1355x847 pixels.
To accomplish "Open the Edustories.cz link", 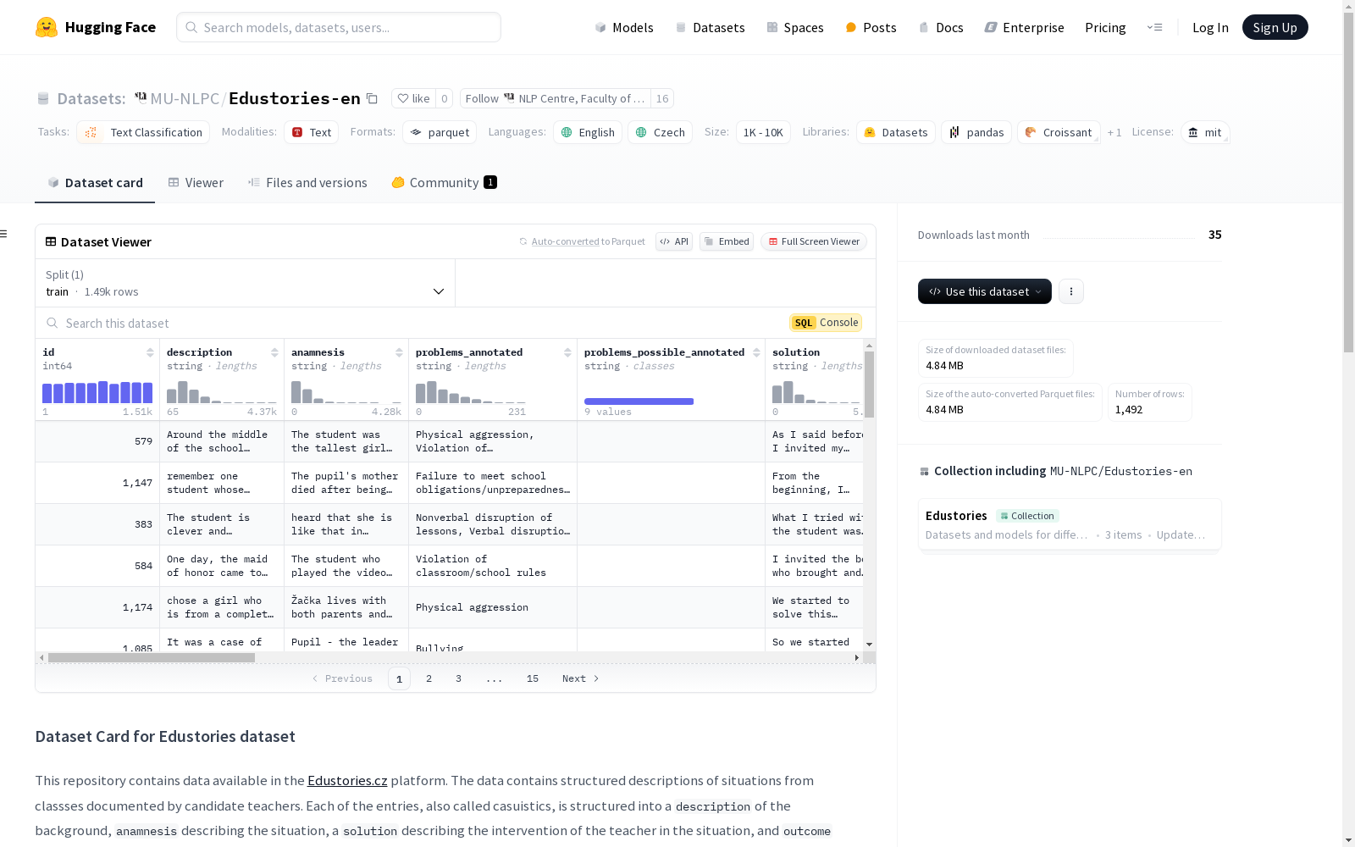I will pyautogui.click(x=347, y=781).
